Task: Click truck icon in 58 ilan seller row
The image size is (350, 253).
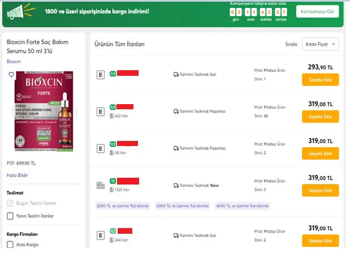Action: pos(176,148)
